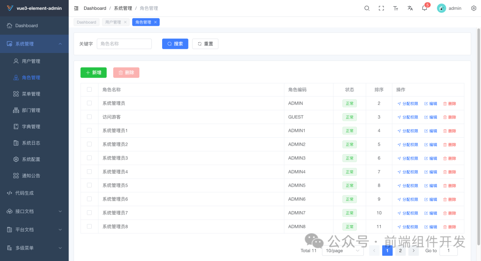481x261 pixels.
Task: Open the search icon in top bar
Action: [x=367, y=8]
